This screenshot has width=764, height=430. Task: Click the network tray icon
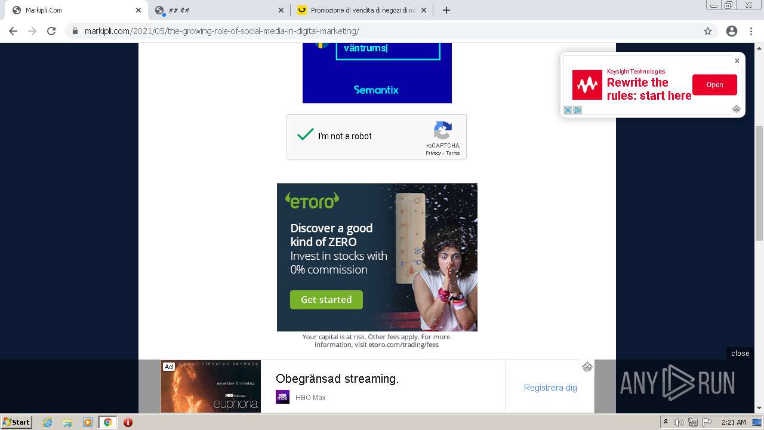(693, 422)
